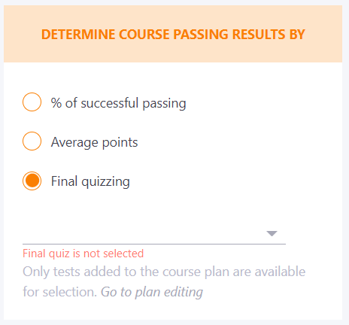Choose the Average points radio option
This screenshot has width=349, height=325.
[x=32, y=141]
